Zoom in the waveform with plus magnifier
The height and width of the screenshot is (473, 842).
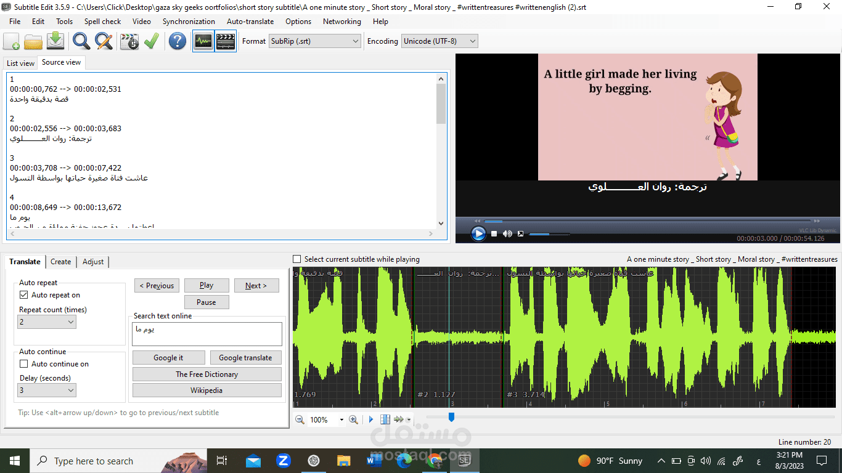tap(353, 419)
